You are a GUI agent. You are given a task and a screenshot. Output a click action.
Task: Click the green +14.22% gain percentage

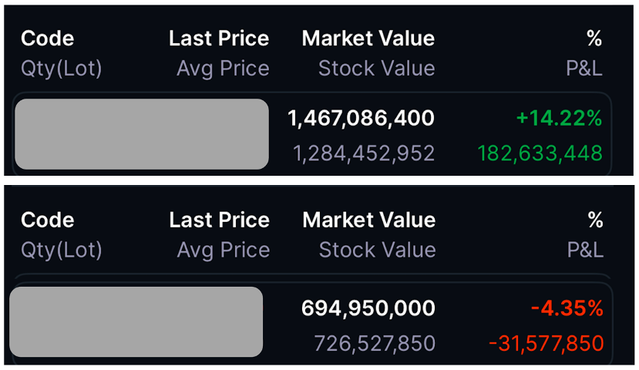click(559, 118)
